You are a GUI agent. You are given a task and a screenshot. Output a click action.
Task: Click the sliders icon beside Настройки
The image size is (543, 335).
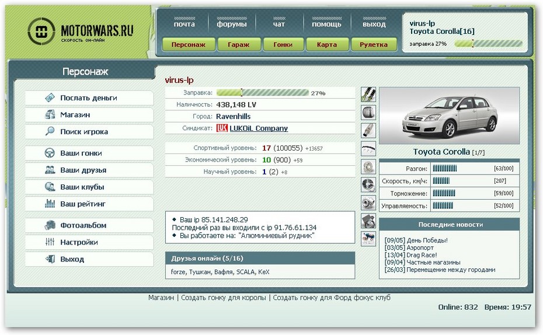coord(50,242)
